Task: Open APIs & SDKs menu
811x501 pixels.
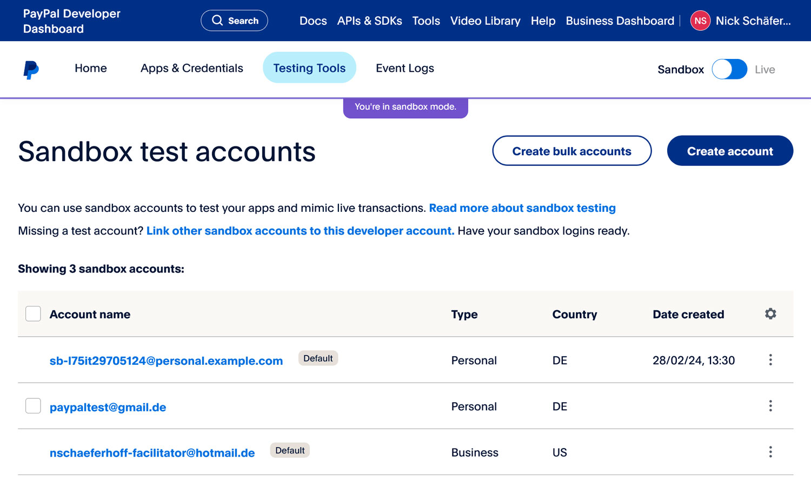Action: point(369,21)
